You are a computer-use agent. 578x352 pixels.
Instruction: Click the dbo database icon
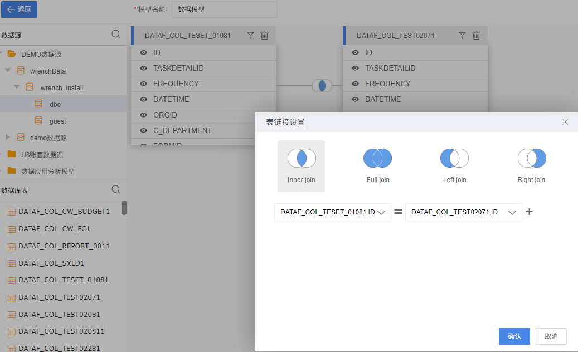38,104
